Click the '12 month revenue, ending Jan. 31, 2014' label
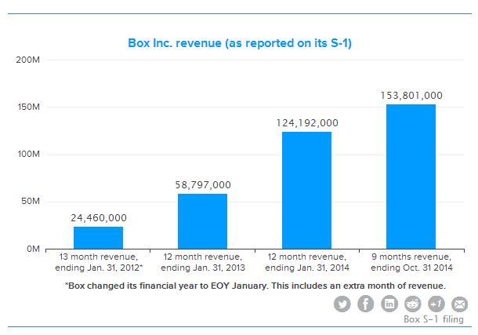Image resolution: width=478 pixels, height=335 pixels. pos(307,262)
